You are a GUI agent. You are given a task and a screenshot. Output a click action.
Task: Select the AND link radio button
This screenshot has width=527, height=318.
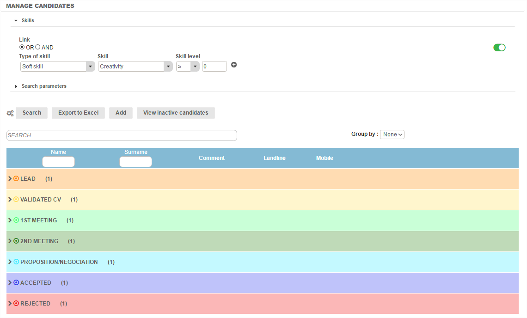click(x=38, y=47)
